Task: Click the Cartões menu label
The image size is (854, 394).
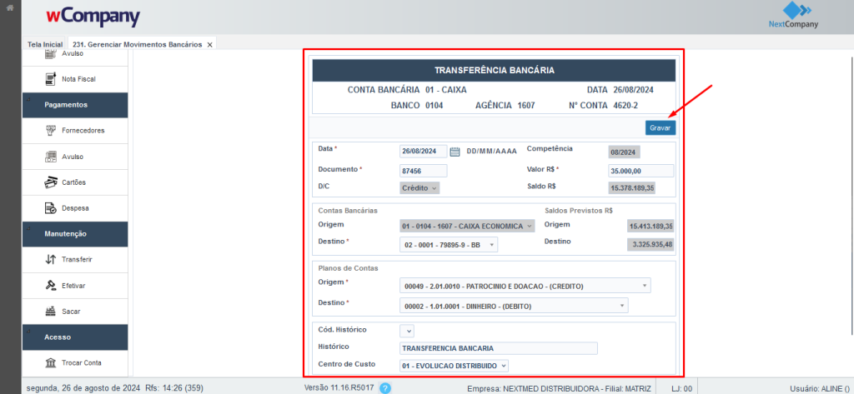Action: [73, 182]
